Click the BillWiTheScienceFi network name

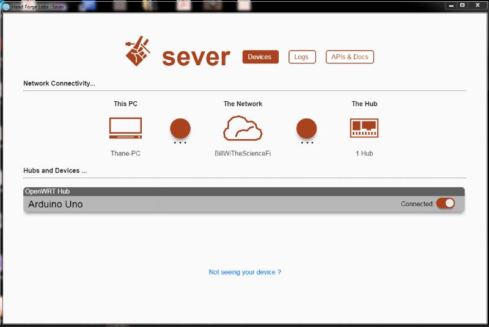(243, 153)
